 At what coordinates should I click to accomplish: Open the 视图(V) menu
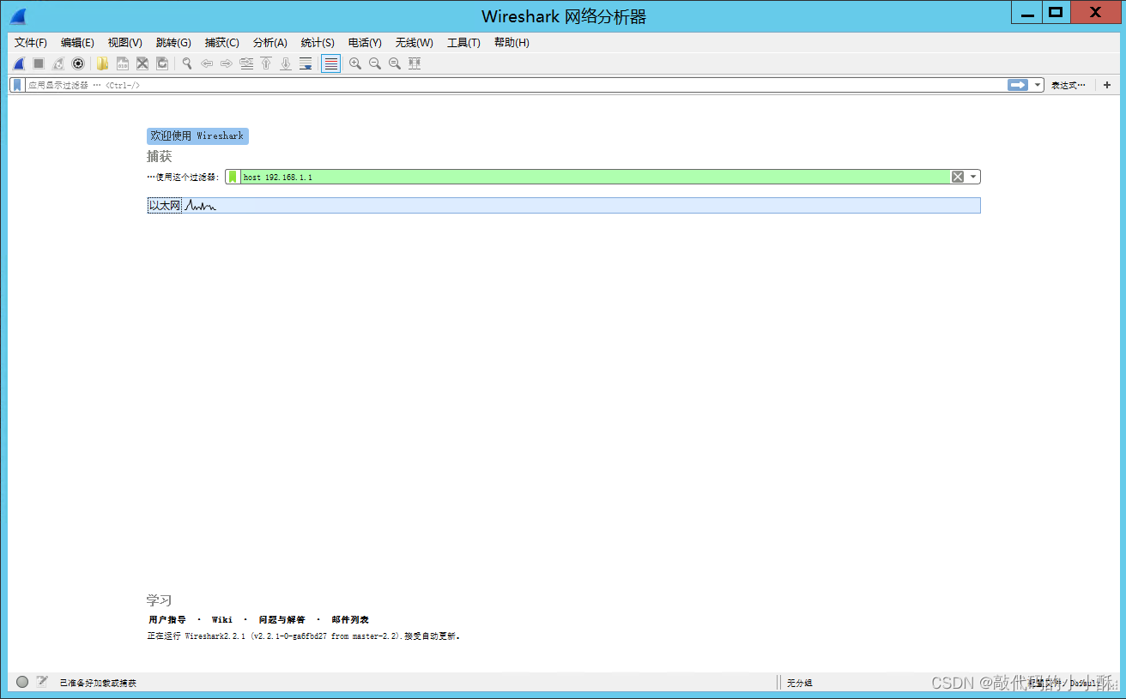click(125, 43)
